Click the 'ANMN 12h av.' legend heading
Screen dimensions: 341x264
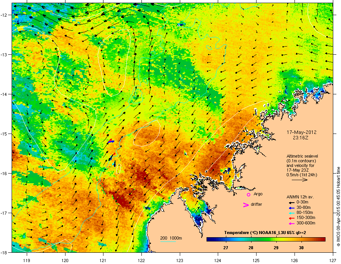300,197
